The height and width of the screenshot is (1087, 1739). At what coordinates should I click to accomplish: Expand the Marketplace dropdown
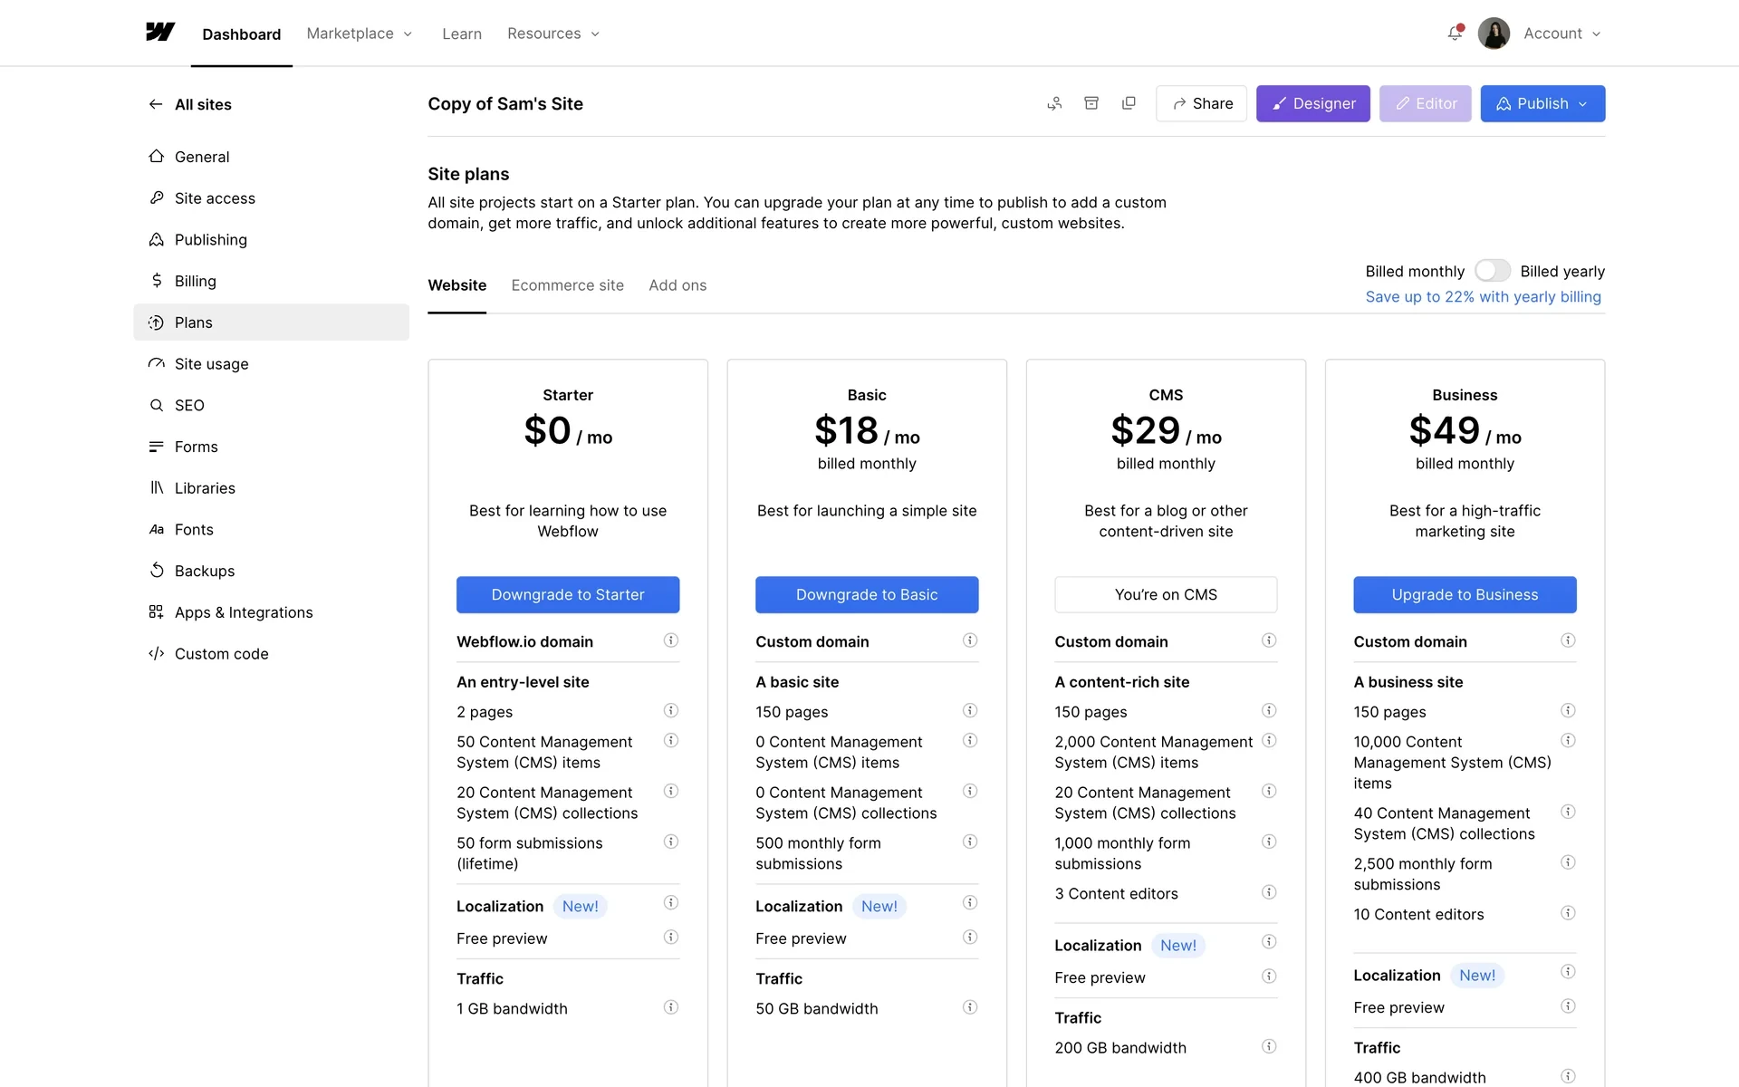coord(360,34)
